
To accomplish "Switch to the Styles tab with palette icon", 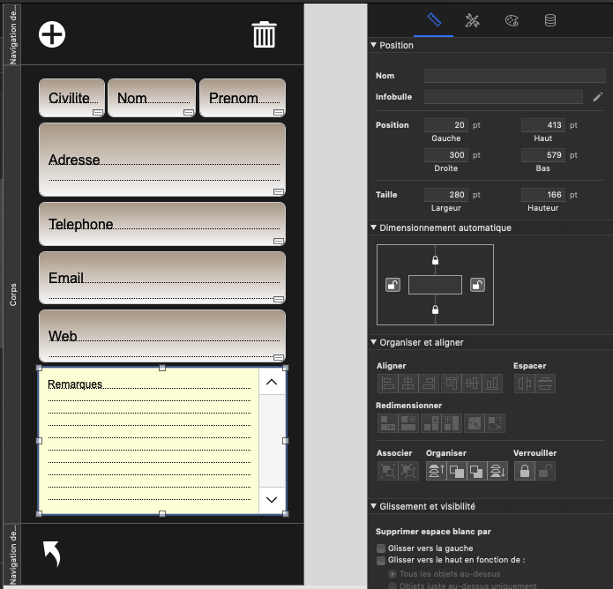I will tap(512, 20).
